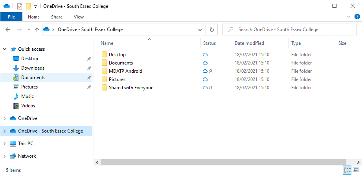The width and height of the screenshot is (362, 175).
Task: Sort by the Size column header
Action: (x=342, y=43)
